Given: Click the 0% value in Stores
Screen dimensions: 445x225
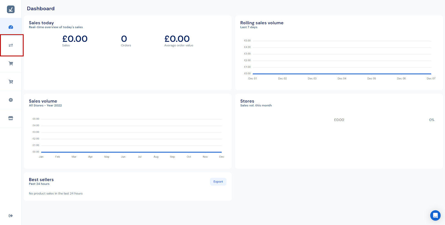Looking at the screenshot, I should click(431, 120).
